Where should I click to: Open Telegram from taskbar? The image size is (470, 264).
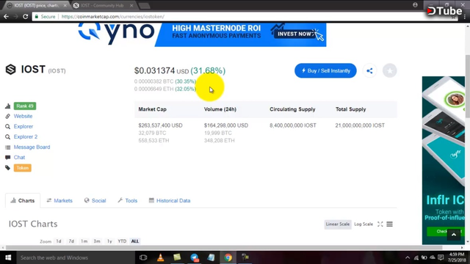click(x=194, y=257)
